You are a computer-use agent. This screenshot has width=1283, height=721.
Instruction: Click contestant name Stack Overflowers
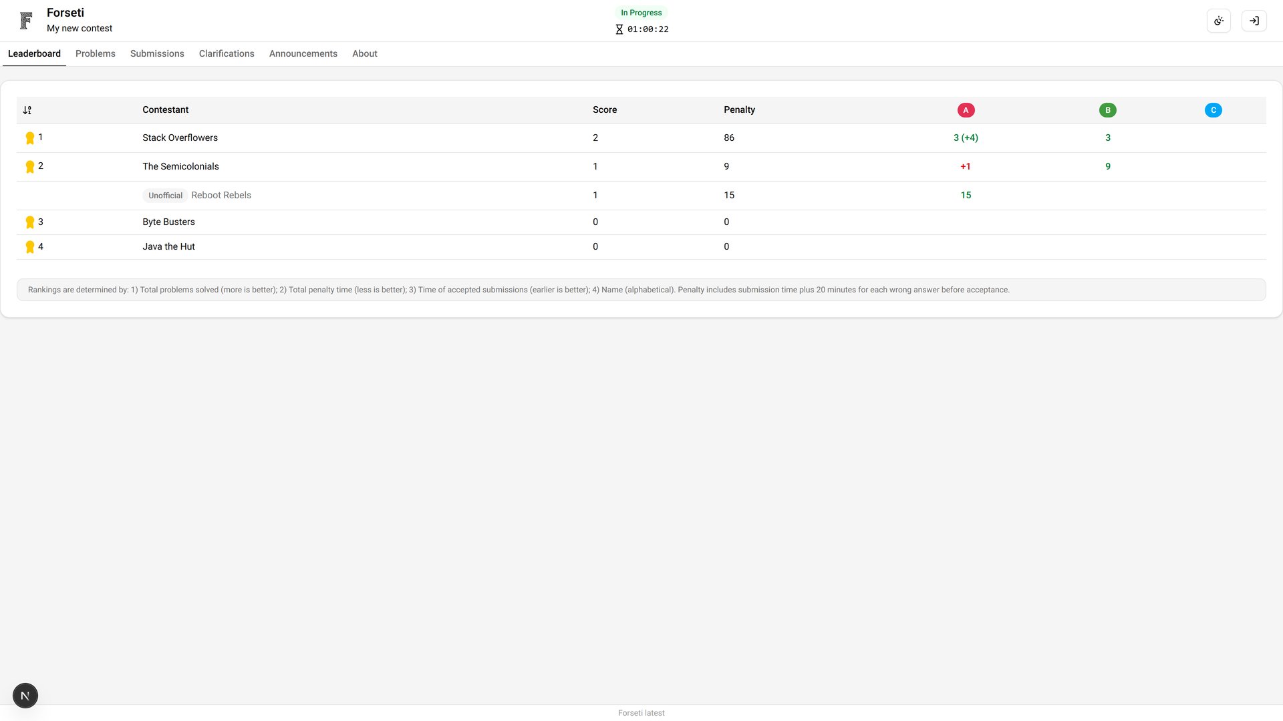click(x=180, y=138)
